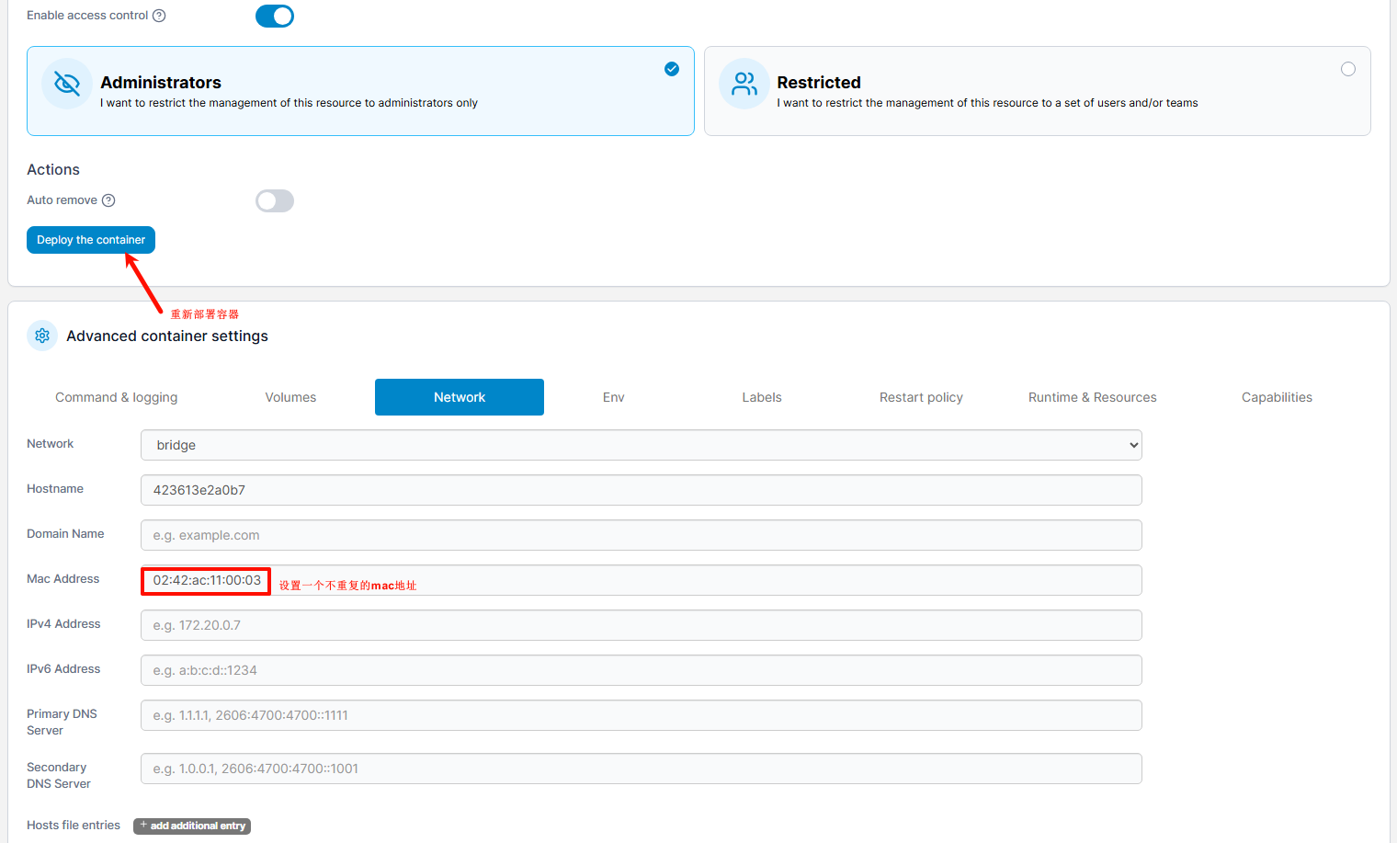This screenshot has height=843, width=1397.
Task: Click the Advanced container settings gear icon
Action: click(42, 336)
